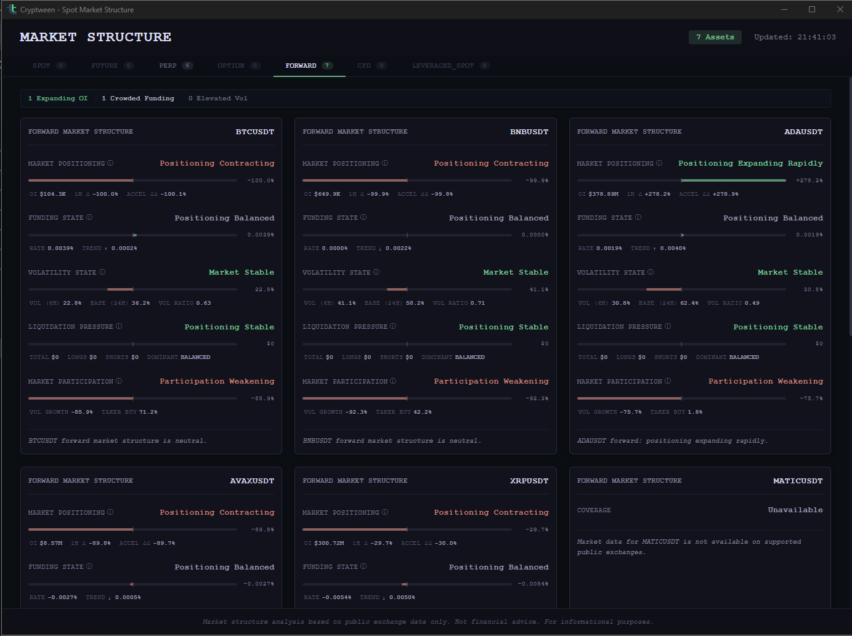Click the XRPUSDT card title
This screenshot has height=636, width=852.
coord(529,481)
